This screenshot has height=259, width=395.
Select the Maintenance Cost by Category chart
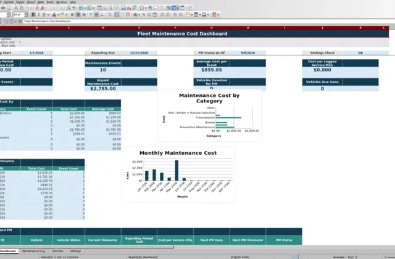(209, 115)
